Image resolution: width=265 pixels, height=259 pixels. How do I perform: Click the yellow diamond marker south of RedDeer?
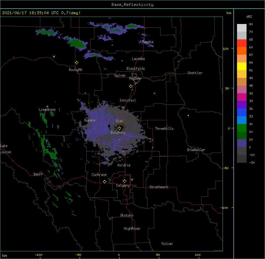click(131, 86)
